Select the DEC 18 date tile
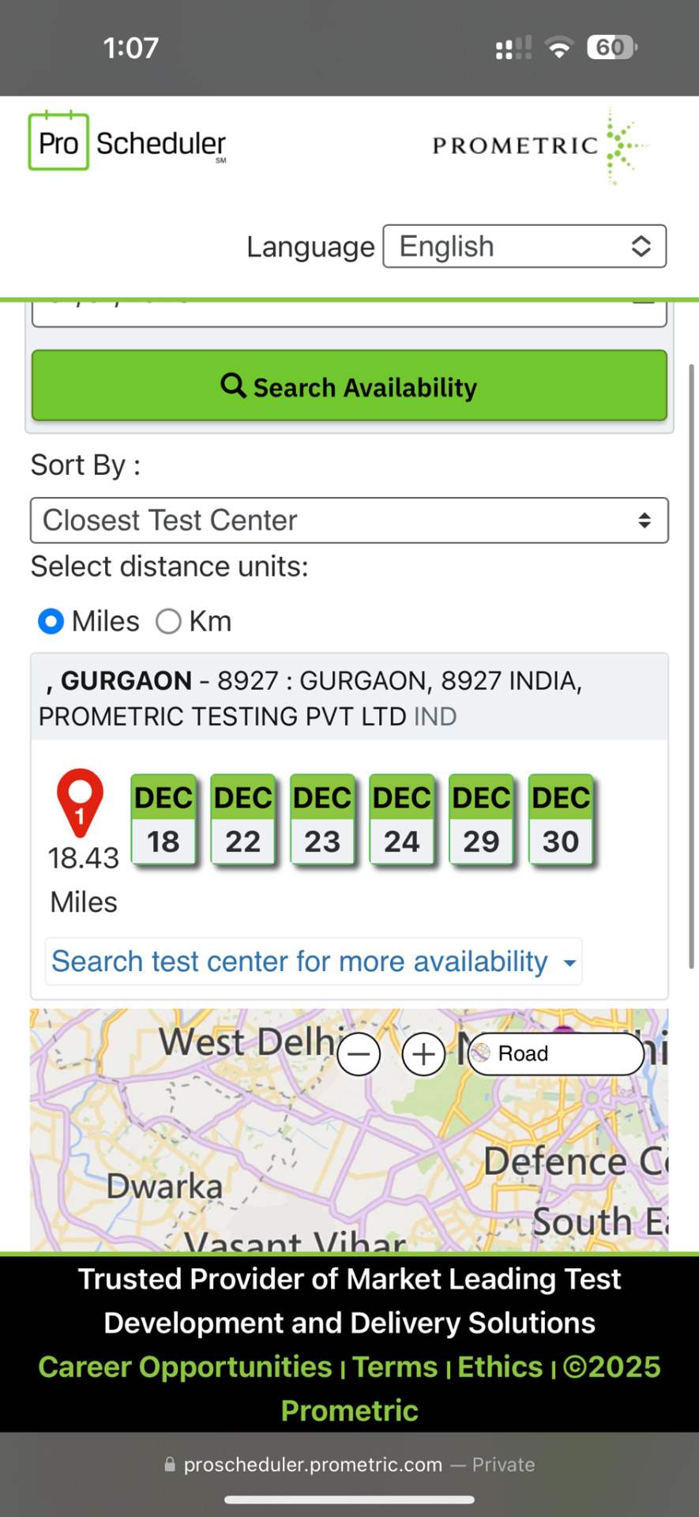699x1517 pixels. coord(163,820)
